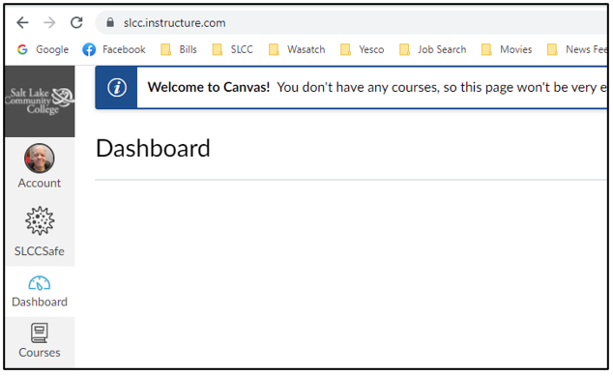
Task: Click the browser forward arrow
Action: coord(49,22)
